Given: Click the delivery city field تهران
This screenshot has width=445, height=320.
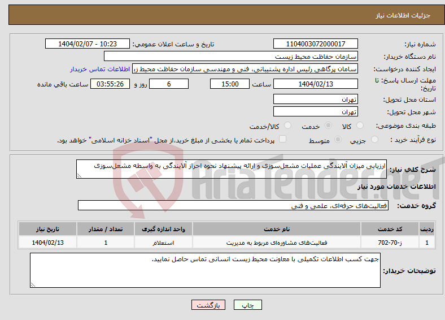Looking at the screenshot, I should [316, 111].
